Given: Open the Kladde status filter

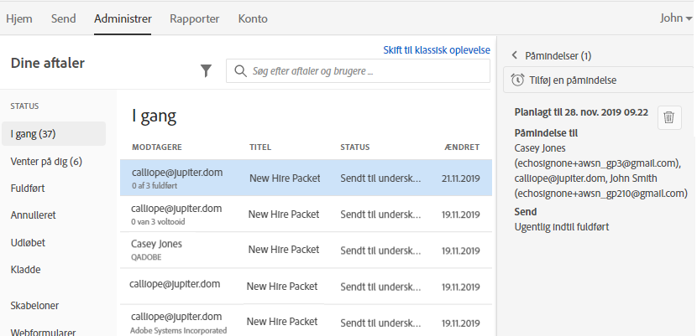Looking at the screenshot, I should pos(25,270).
